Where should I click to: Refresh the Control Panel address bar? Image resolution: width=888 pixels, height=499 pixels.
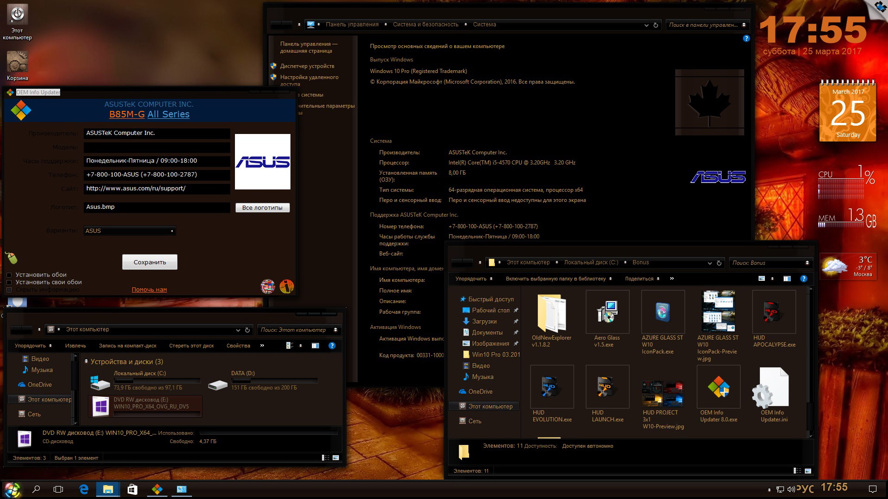click(x=656, y=25)
